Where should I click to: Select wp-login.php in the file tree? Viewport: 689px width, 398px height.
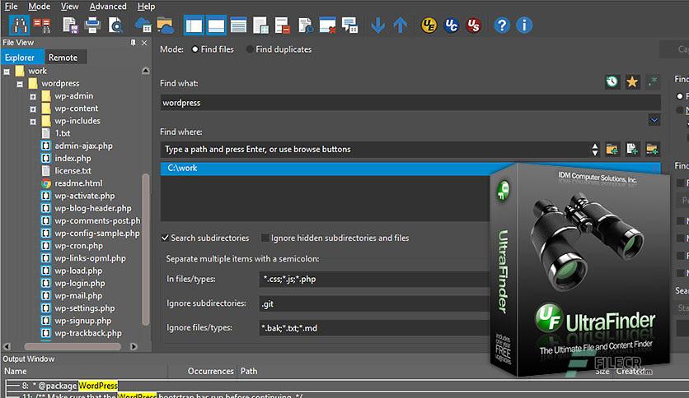coord(80,284)
